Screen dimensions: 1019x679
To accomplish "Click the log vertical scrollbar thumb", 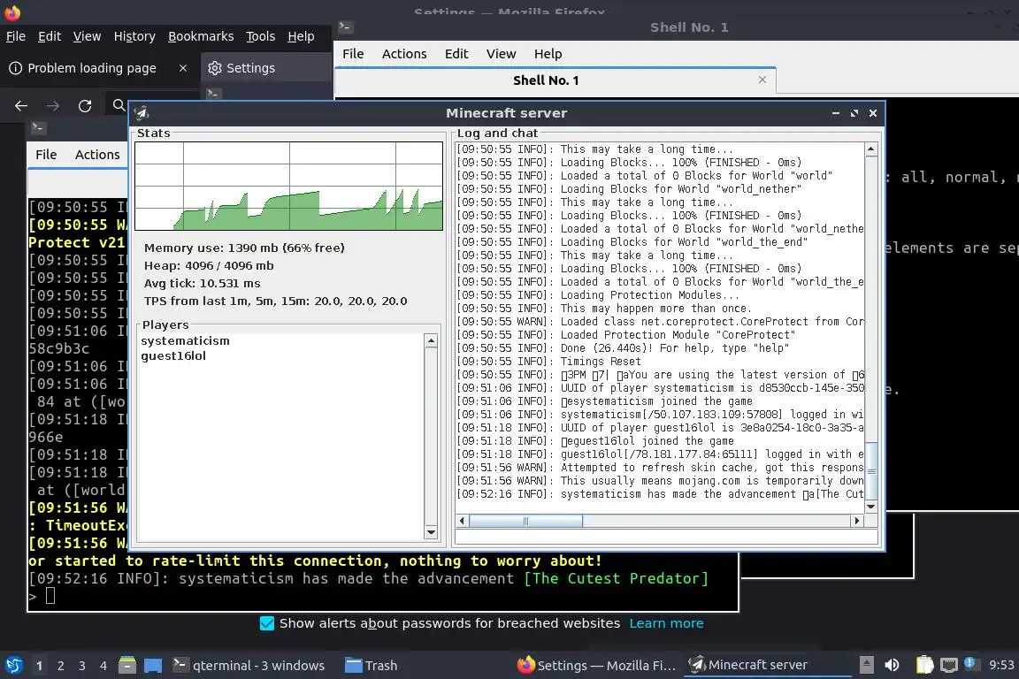I will [870, 470].
